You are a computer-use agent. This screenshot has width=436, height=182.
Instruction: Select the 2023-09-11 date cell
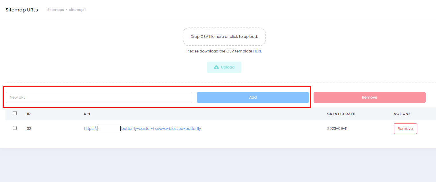click(x=337, y=129)
